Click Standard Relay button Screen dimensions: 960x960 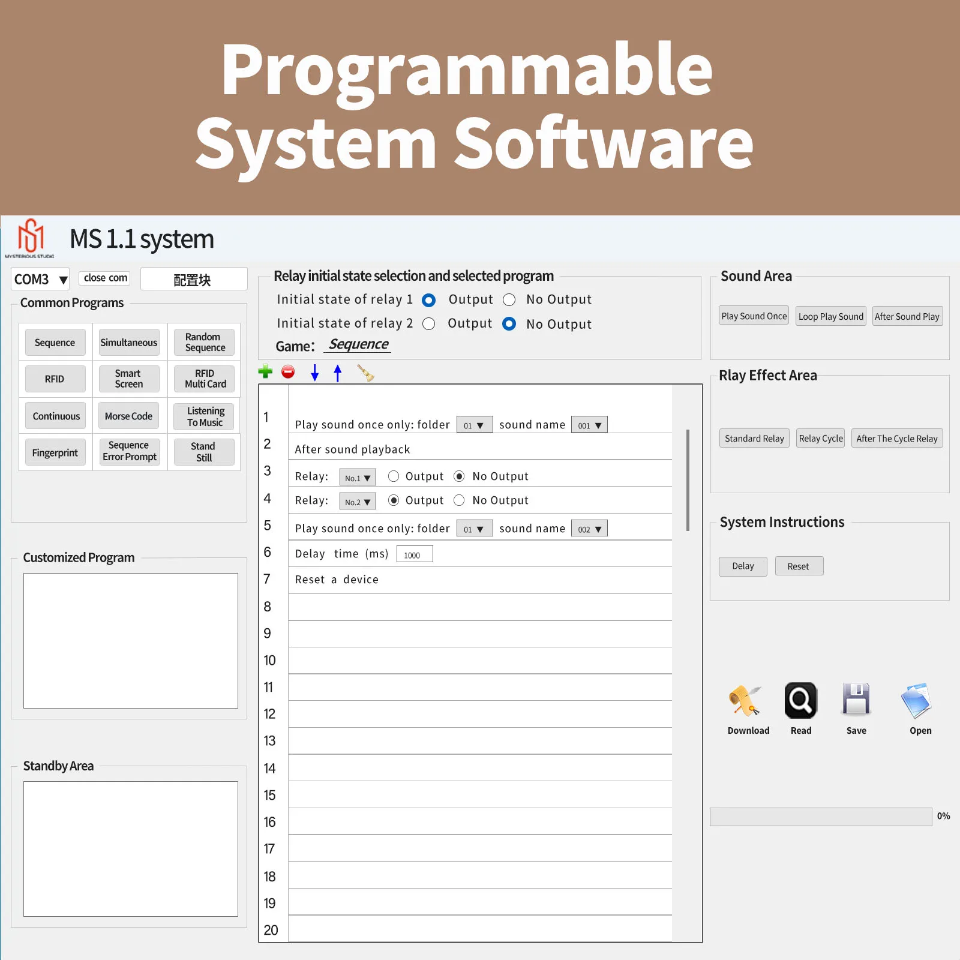pos(754,439)
